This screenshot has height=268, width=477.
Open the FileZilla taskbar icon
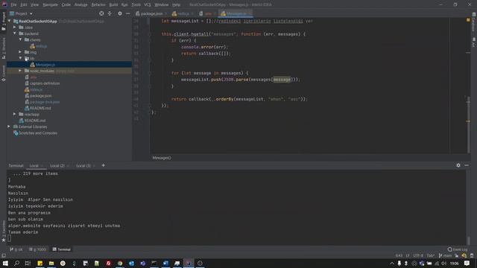click(x=108, y=263)
